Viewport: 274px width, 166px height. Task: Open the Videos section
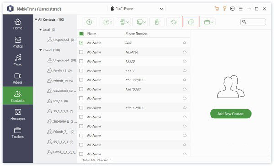[x=18, y=78]
